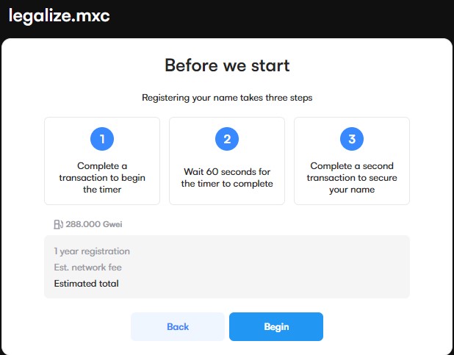Viewport: 454px width, 355px height.
Task: Click the "Before we start" heading
Action: (227, 65)
